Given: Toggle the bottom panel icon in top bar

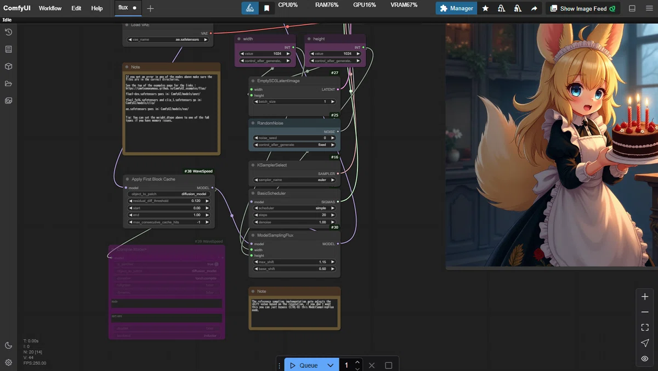Looking at the screenshot, I should point(632,8).
